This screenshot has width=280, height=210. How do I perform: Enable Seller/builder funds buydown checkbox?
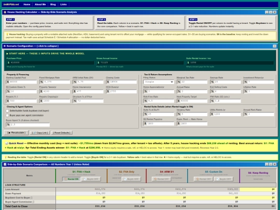[7, 111]
